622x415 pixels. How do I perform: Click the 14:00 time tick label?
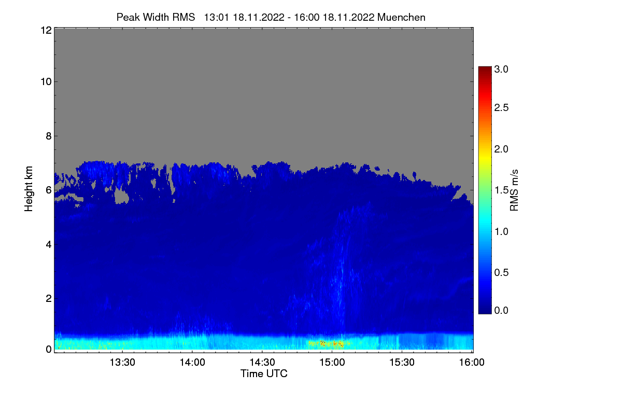(x=192, y=363)
